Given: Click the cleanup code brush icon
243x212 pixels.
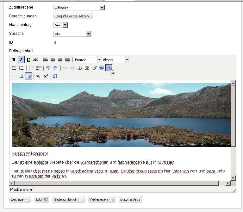Looking at the screenshot, I should coord(94,68).
